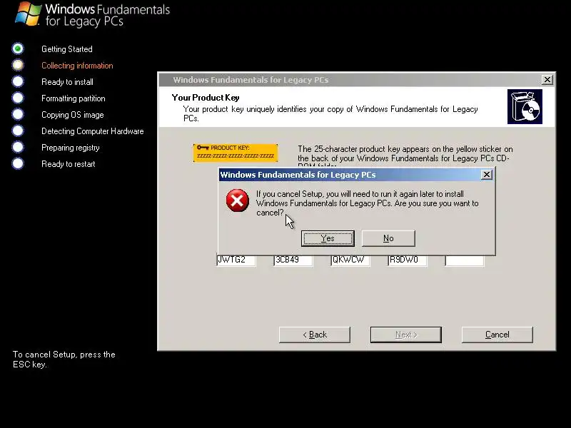Click the field containing 3CB49

293,260
